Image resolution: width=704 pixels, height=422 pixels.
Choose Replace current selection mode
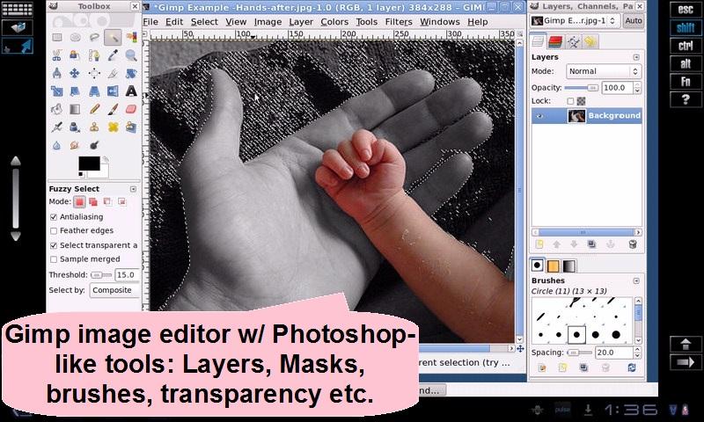coord(79,202)
